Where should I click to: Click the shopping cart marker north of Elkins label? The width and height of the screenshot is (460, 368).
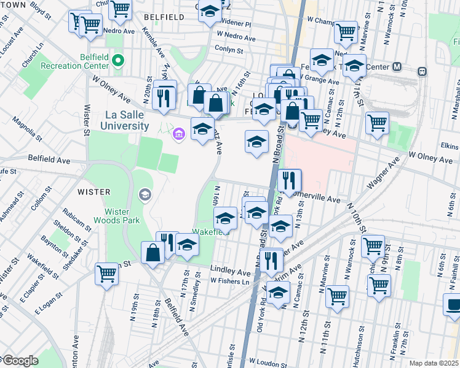[x=377, y=124]
